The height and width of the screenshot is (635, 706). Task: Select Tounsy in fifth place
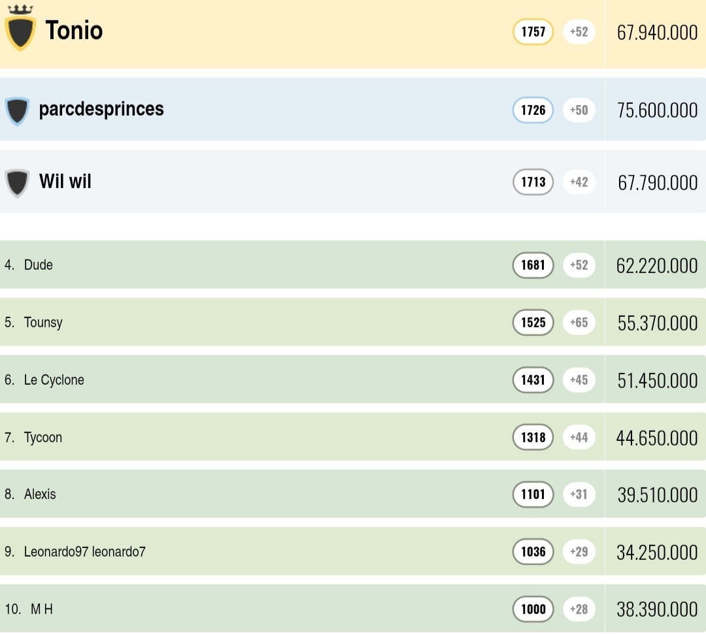tap(43, 322)
